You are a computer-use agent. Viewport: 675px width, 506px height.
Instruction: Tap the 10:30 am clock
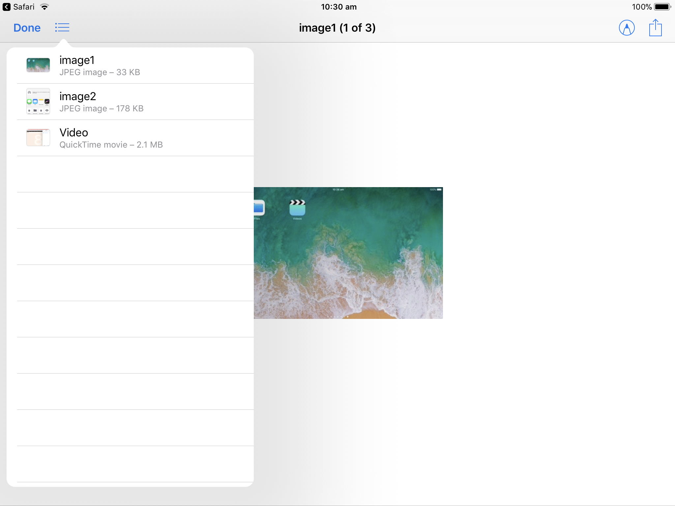point(339,7)
